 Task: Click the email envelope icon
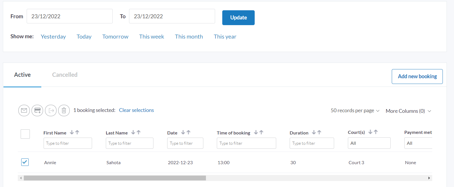coord(24,110)
